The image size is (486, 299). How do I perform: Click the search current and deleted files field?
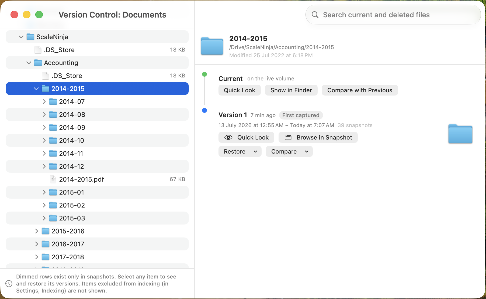click(x=393, y=15)
